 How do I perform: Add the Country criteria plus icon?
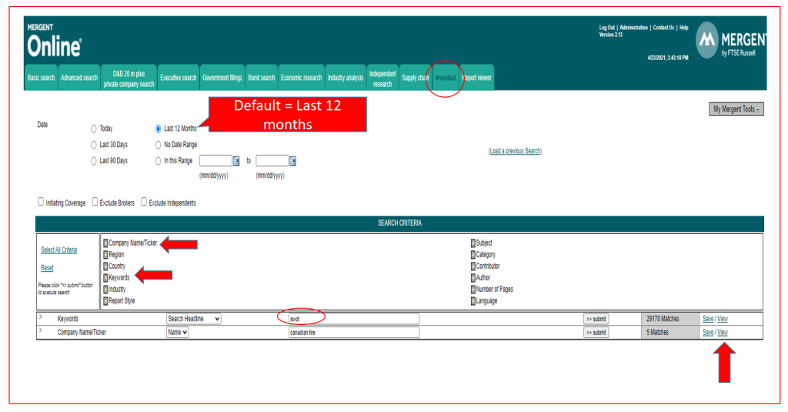click(x=105, y=266)
